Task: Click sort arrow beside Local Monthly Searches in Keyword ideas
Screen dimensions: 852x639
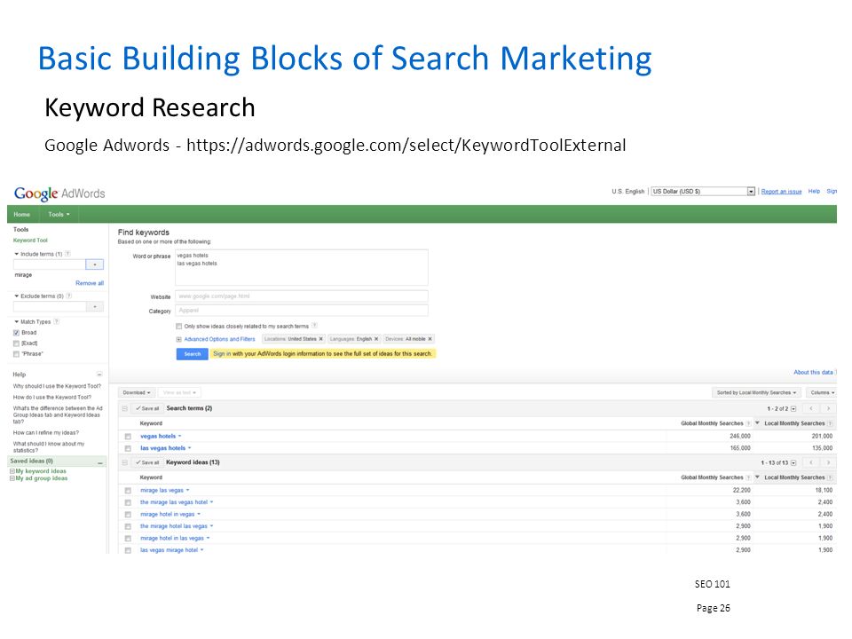Action: [757, 477]
